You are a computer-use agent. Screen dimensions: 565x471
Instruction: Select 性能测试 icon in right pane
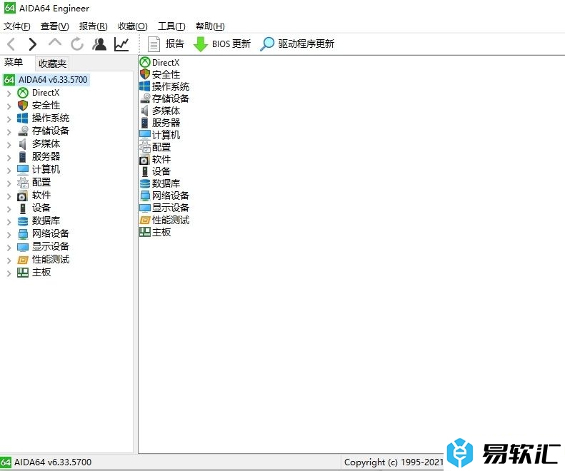point(145,220)
